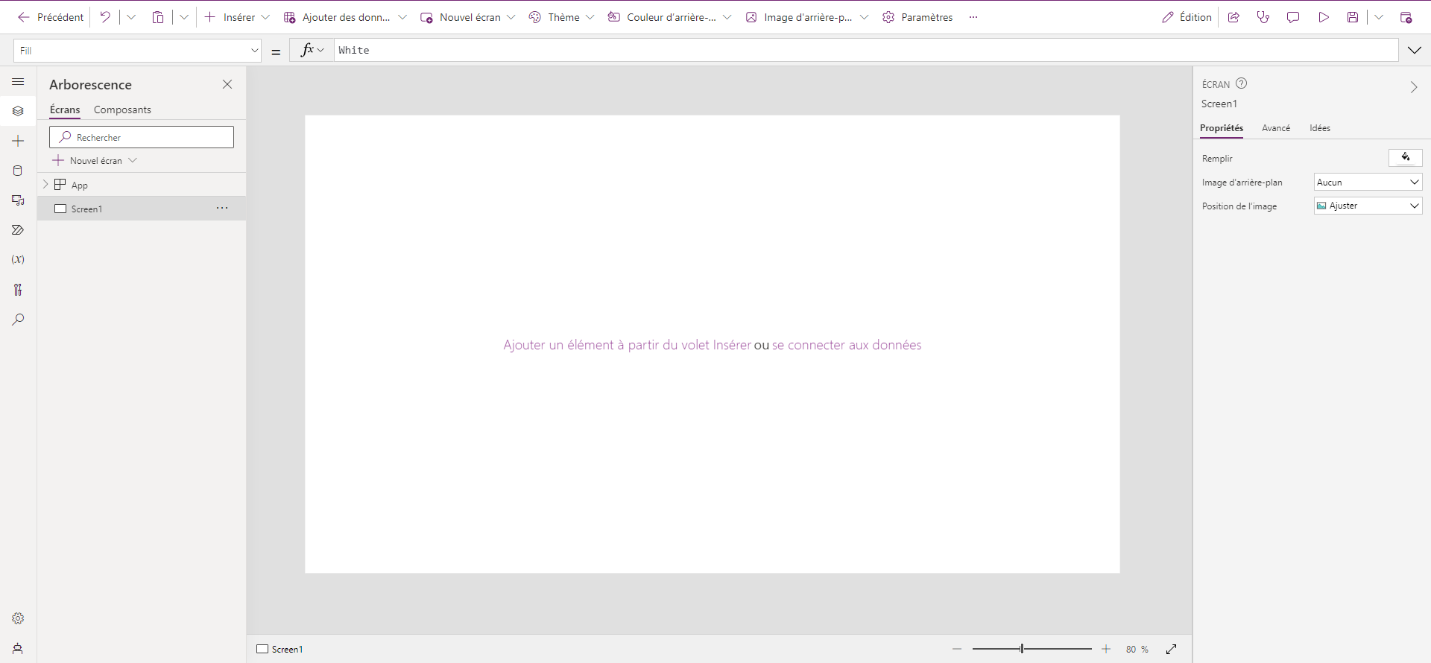Select the Propriétés tab
This screenshot has height=663, width=1431.
click(x=1222, y=128)
